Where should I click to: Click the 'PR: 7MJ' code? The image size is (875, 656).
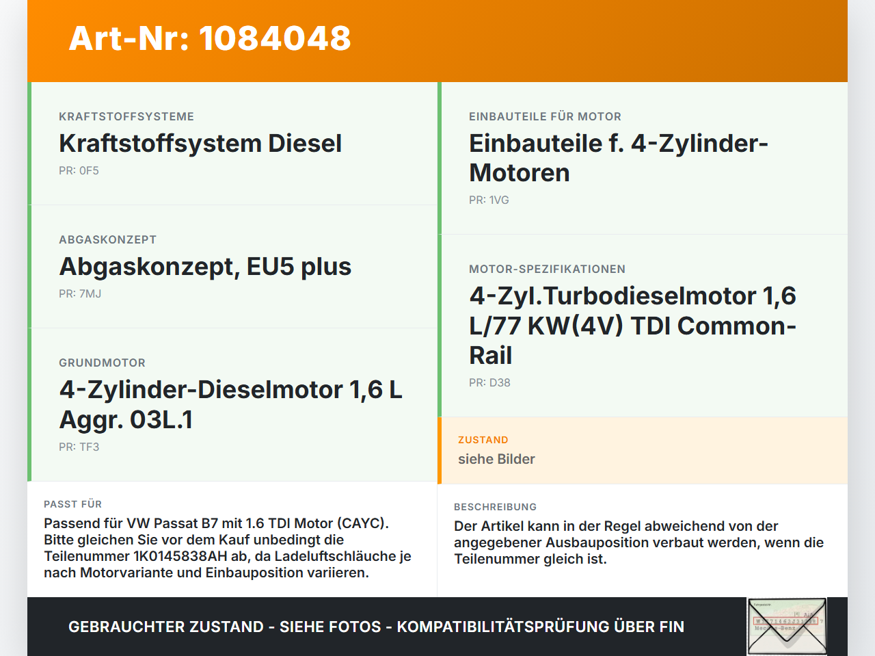(x=80, y=293)
